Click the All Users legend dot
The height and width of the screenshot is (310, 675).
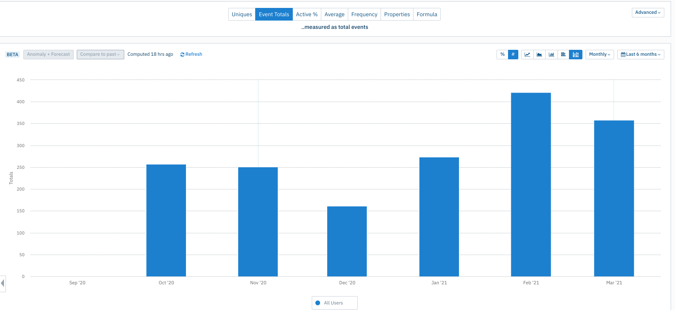pyautogui.click(x=318, y=303)
